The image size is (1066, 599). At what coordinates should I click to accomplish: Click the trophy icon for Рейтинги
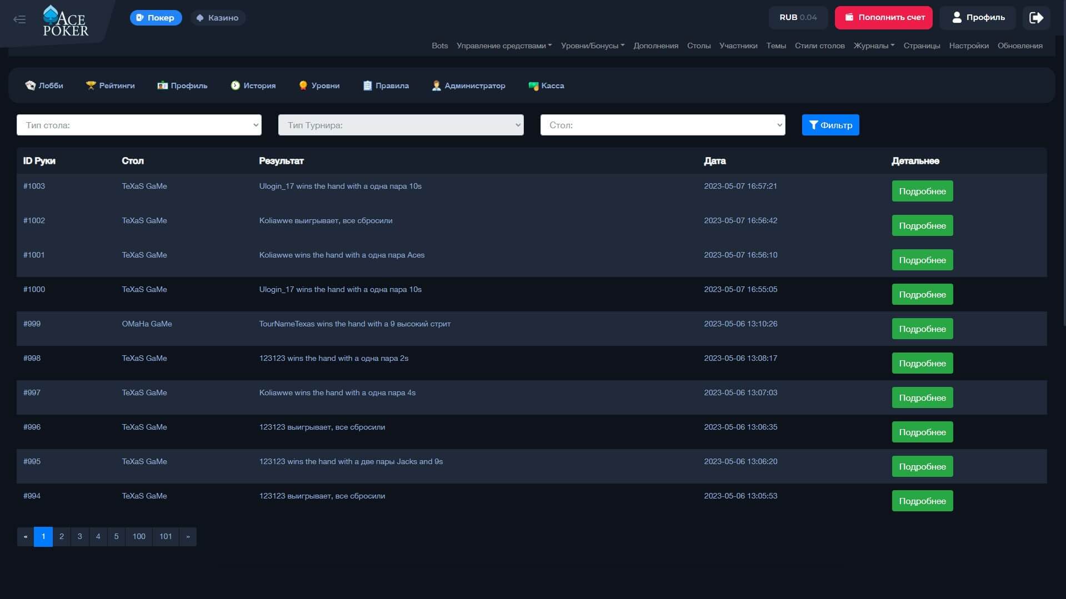(91, 85)
